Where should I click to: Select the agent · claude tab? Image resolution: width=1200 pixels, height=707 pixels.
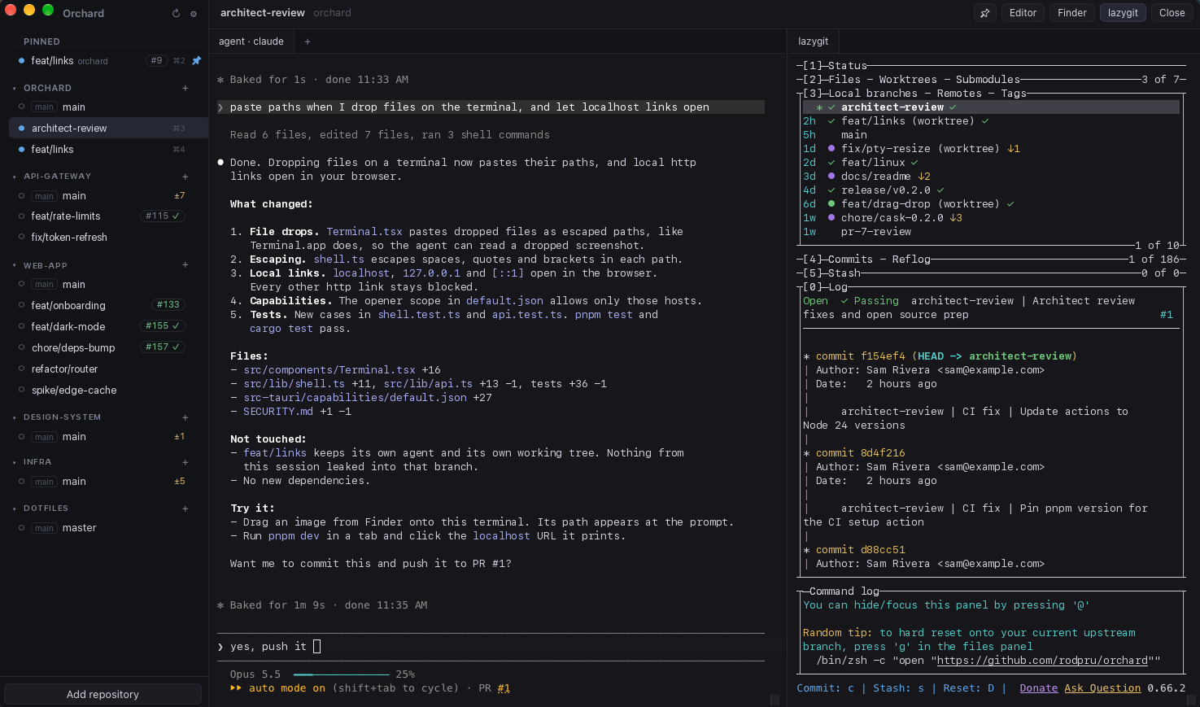tap(251, 41)
